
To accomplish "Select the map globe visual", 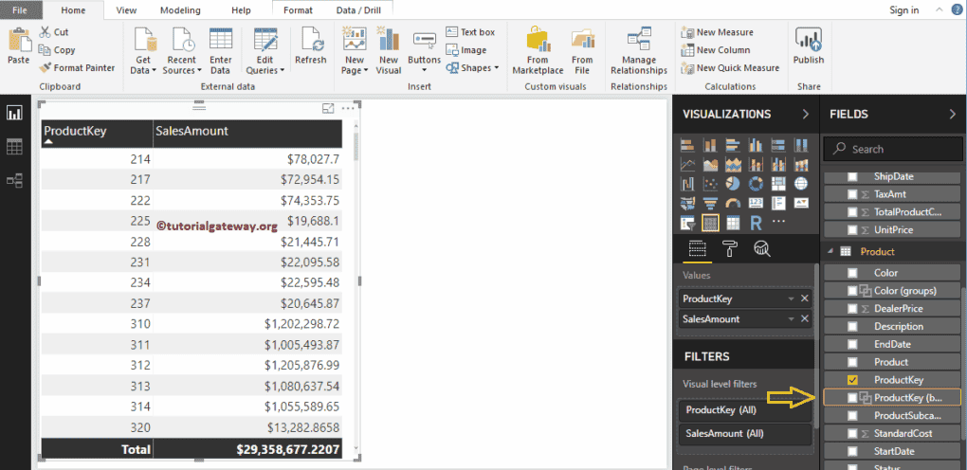I will 800,184.
